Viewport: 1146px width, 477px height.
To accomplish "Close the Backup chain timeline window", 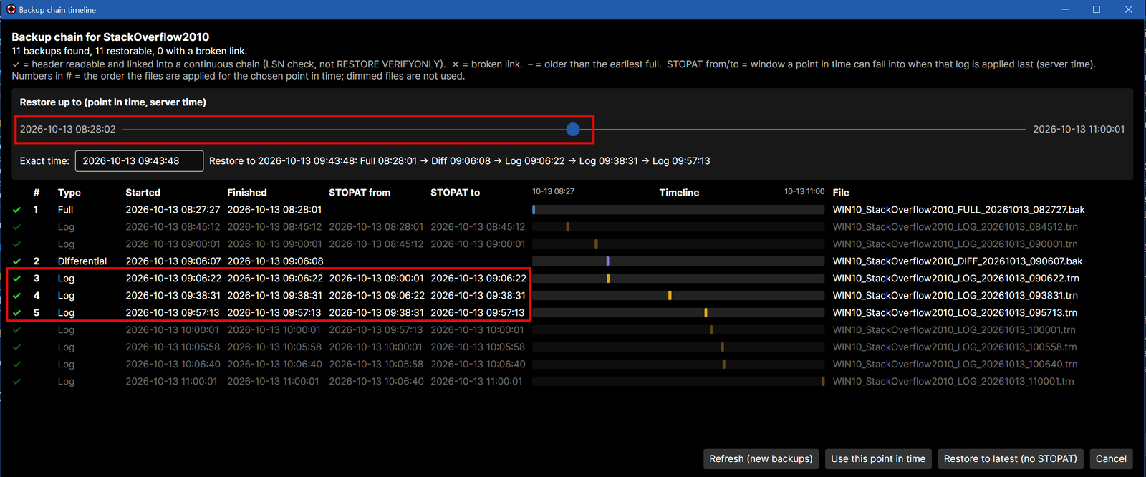I will (1128, 9).
